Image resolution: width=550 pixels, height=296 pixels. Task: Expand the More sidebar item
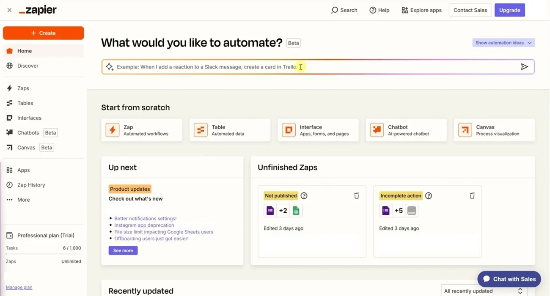click(23, 199)
